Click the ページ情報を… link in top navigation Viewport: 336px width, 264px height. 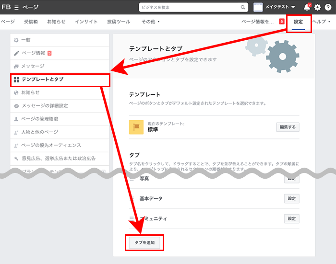coord(257,22)
